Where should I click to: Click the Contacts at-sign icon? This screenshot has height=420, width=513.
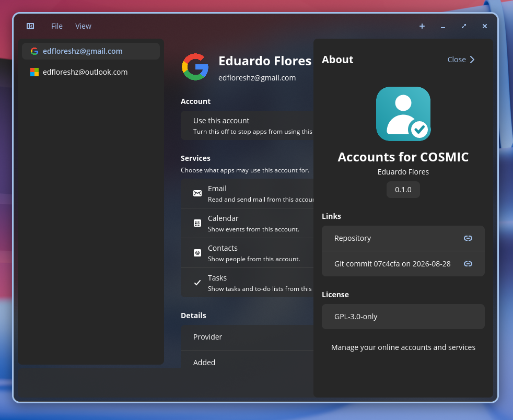(x=197, y=253)
